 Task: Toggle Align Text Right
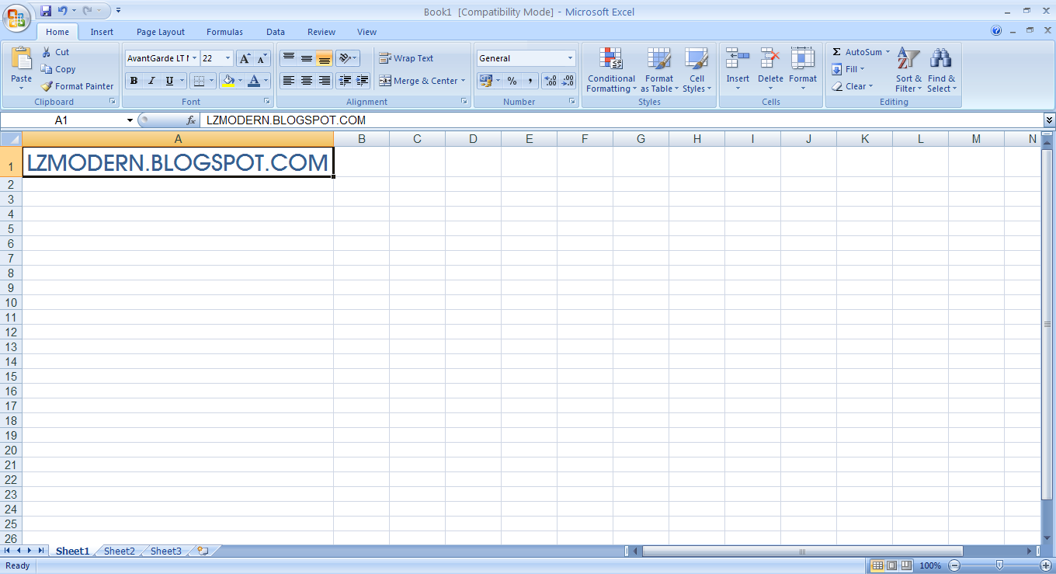coord(325,81)
